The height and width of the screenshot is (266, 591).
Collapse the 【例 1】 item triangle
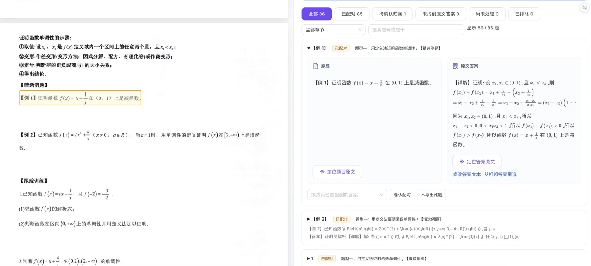coord(309,48)
